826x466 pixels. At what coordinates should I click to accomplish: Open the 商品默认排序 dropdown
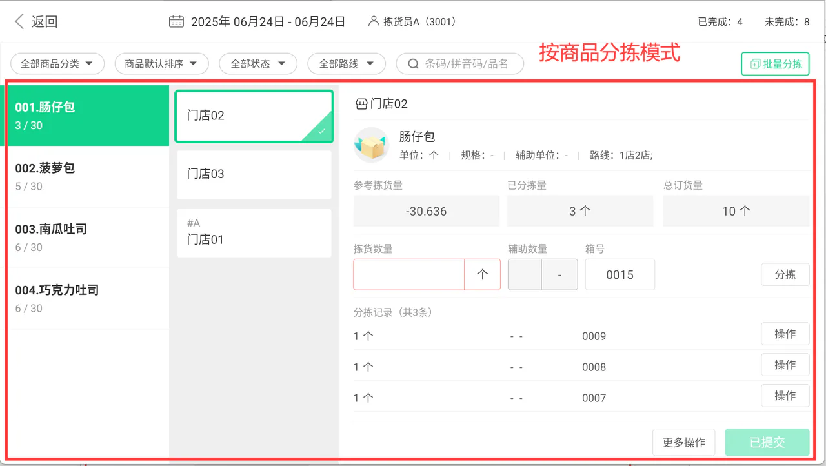161,64
